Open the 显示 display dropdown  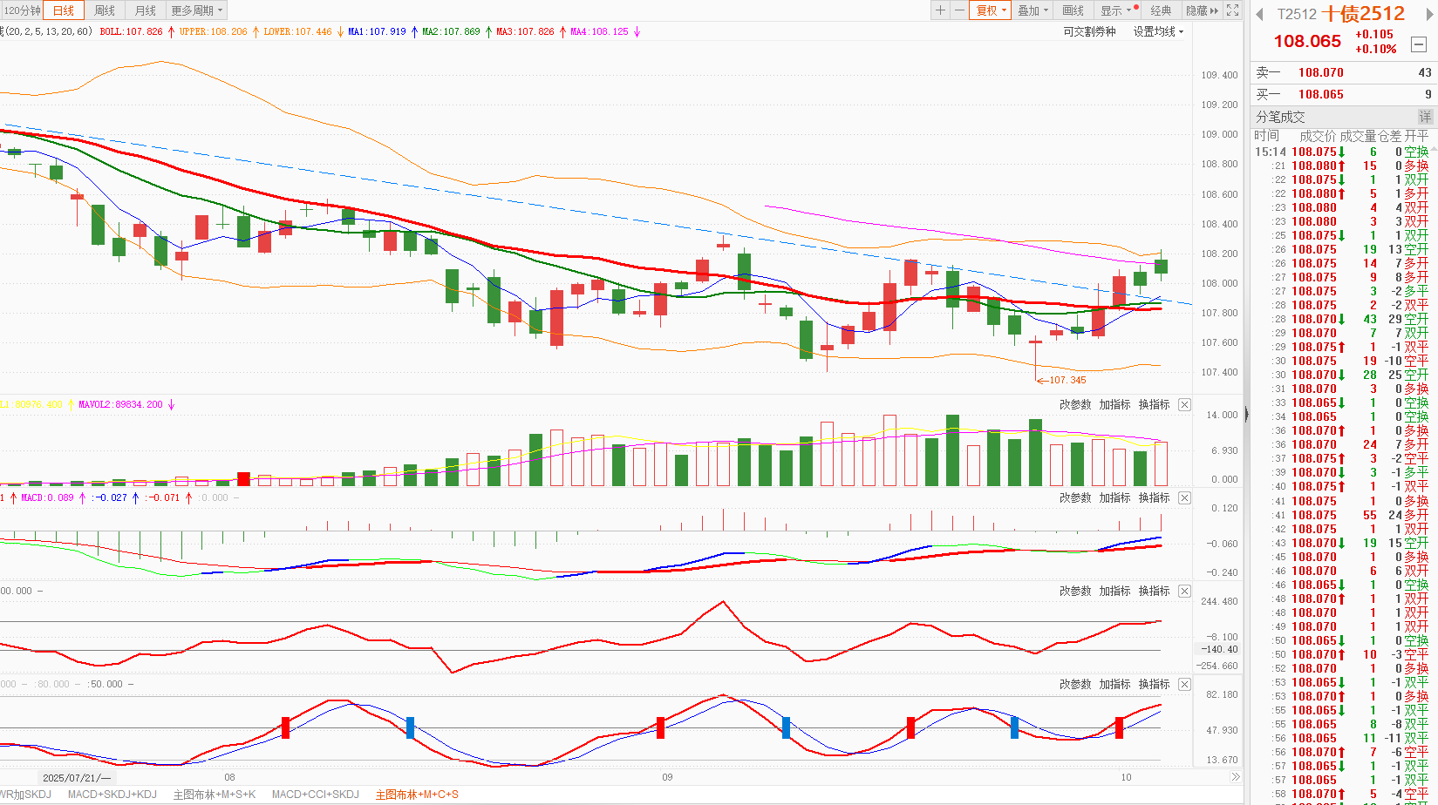pos(1116,10)
